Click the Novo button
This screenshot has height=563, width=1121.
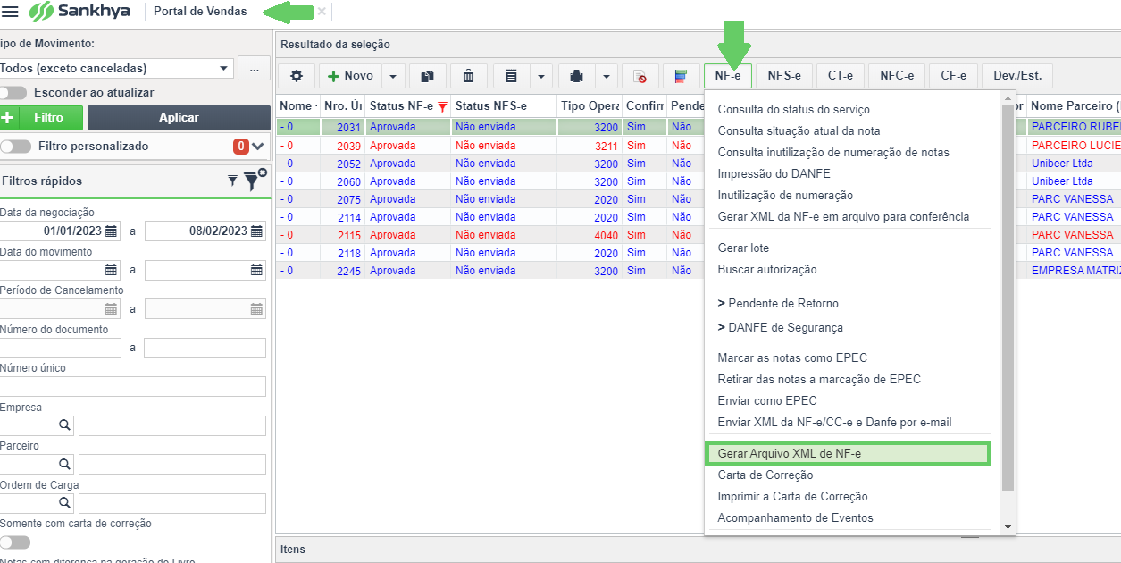point(350,76)
